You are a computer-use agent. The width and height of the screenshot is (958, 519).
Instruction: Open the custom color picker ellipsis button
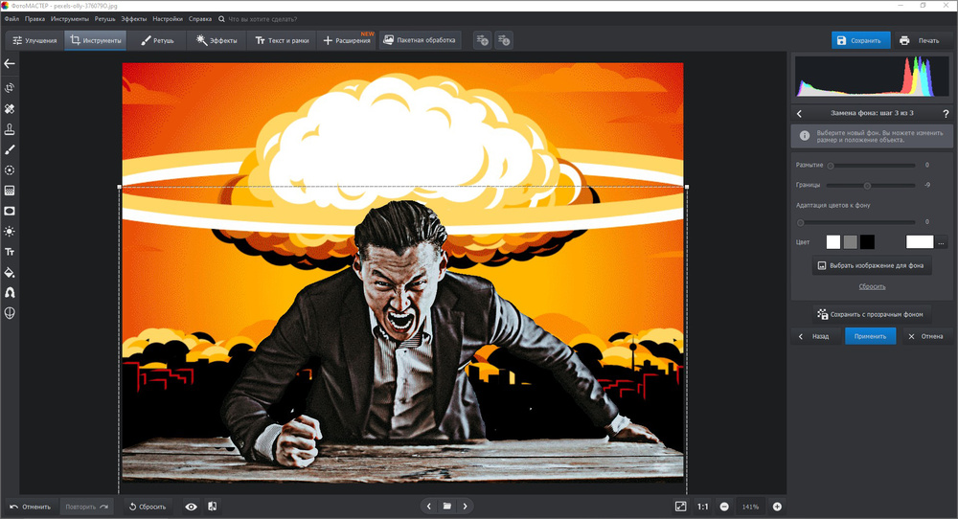tap(942, 242)
